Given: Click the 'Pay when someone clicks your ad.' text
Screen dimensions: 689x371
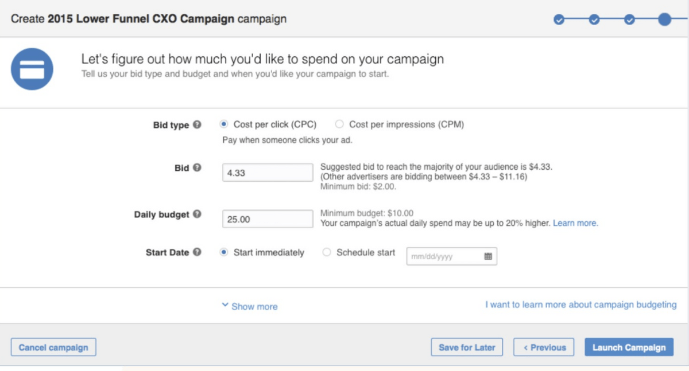Looking at the screenshot, I should [x=287, y=140].
